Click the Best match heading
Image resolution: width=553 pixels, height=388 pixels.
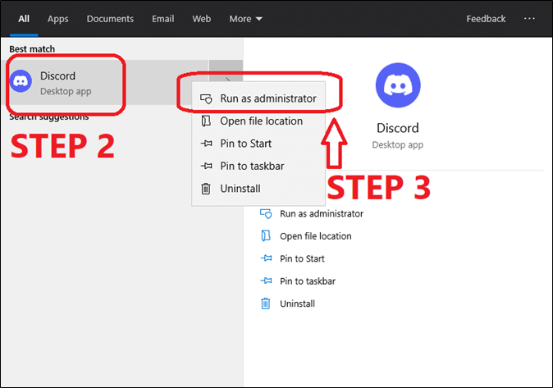(x=32, y=49)
